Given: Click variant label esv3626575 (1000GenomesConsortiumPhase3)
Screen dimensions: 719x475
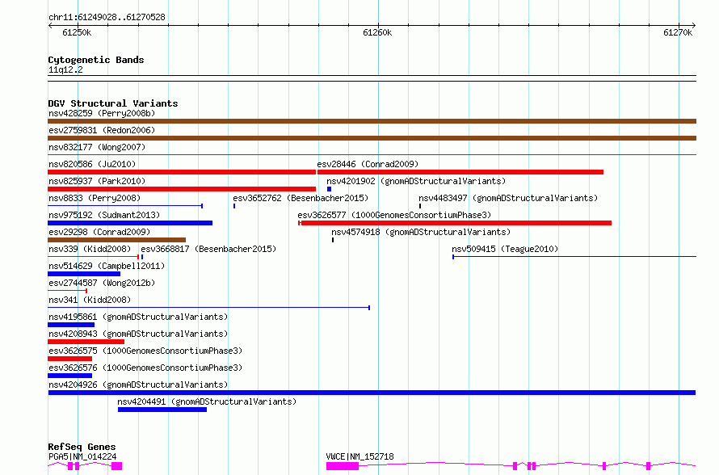Looking at the screenshot, I should pos(145,351).
